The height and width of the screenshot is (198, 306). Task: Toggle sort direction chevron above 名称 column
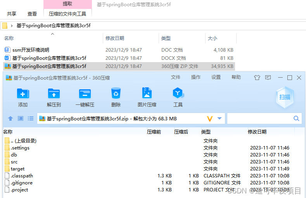52,34
